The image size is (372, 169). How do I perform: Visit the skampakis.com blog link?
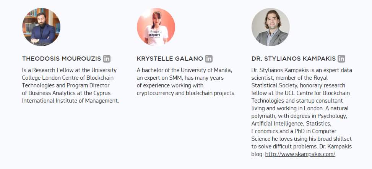point(300,154)
